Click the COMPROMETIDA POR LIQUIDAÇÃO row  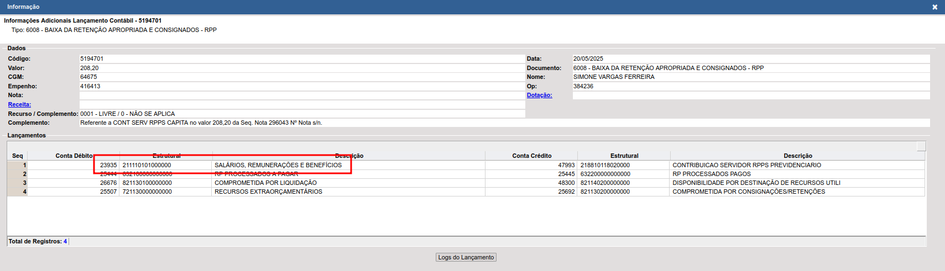(x=265, y=183)
